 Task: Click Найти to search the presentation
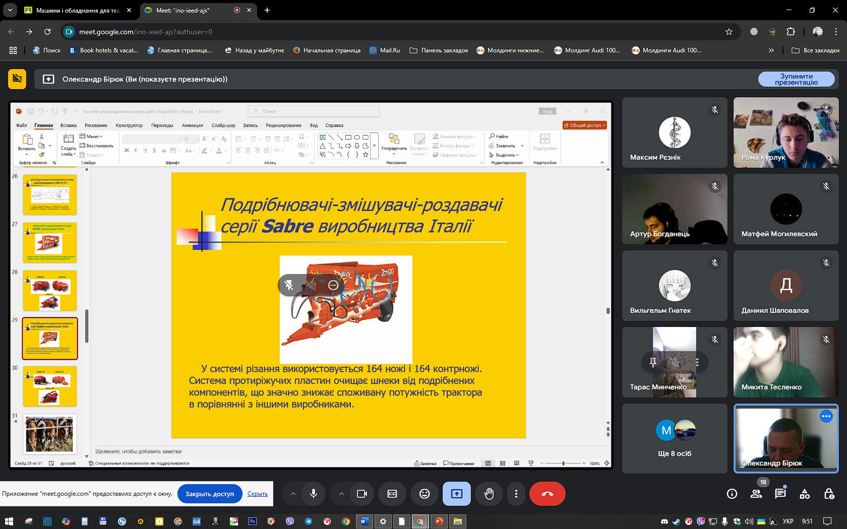[x=499, y=137]
